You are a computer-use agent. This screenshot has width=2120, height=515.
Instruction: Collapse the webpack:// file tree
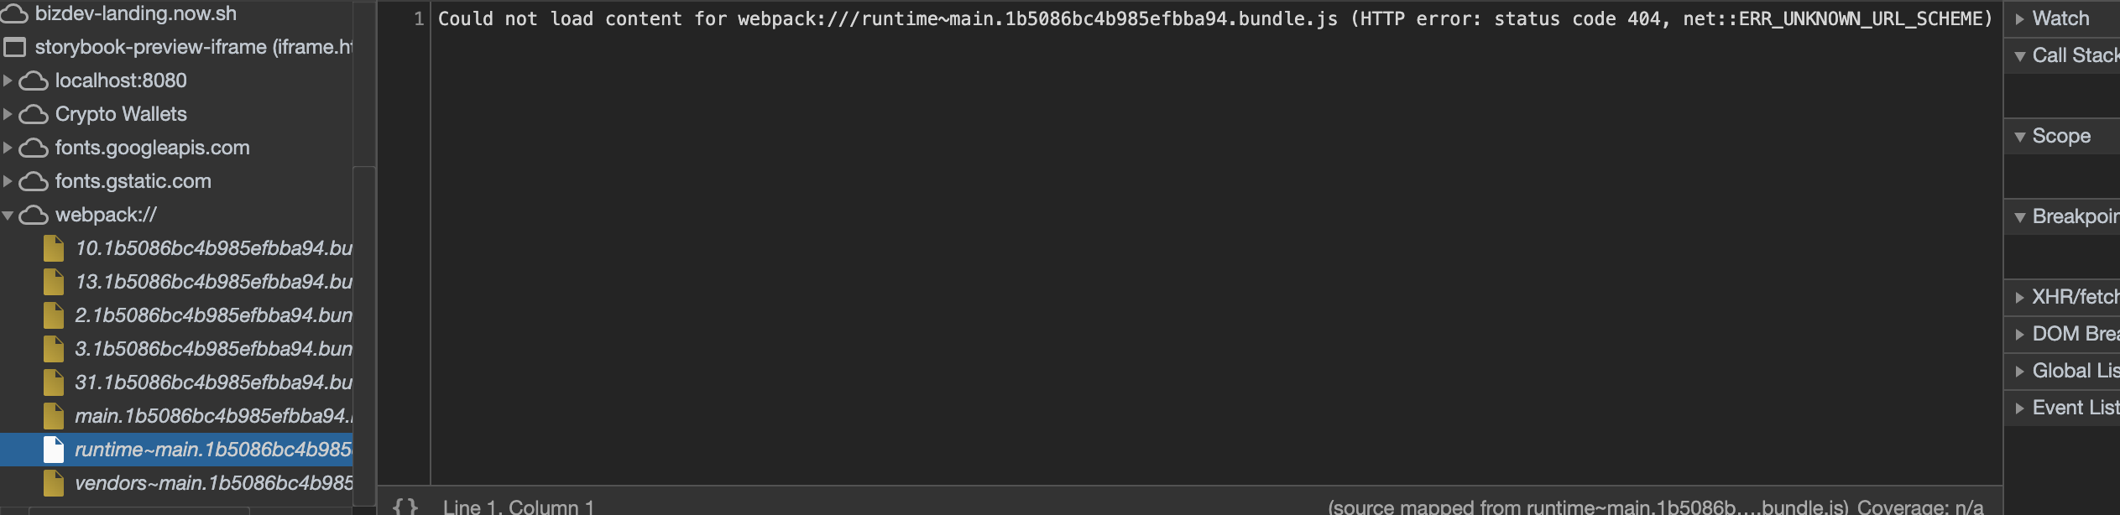pos(8,215)
